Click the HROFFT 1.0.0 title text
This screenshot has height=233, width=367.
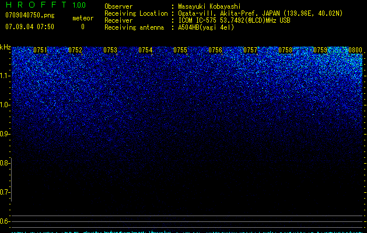click(46, 5)
